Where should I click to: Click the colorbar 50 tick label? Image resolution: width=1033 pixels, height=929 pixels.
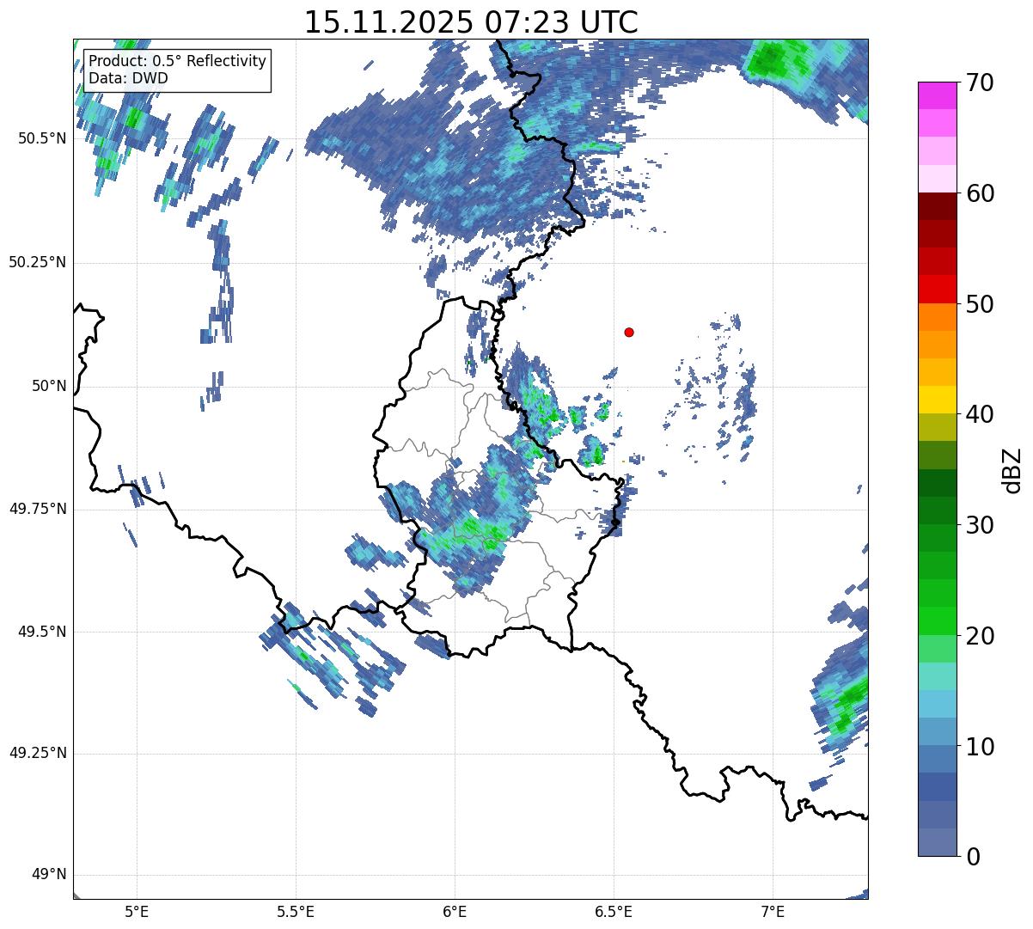coord(980,304)
